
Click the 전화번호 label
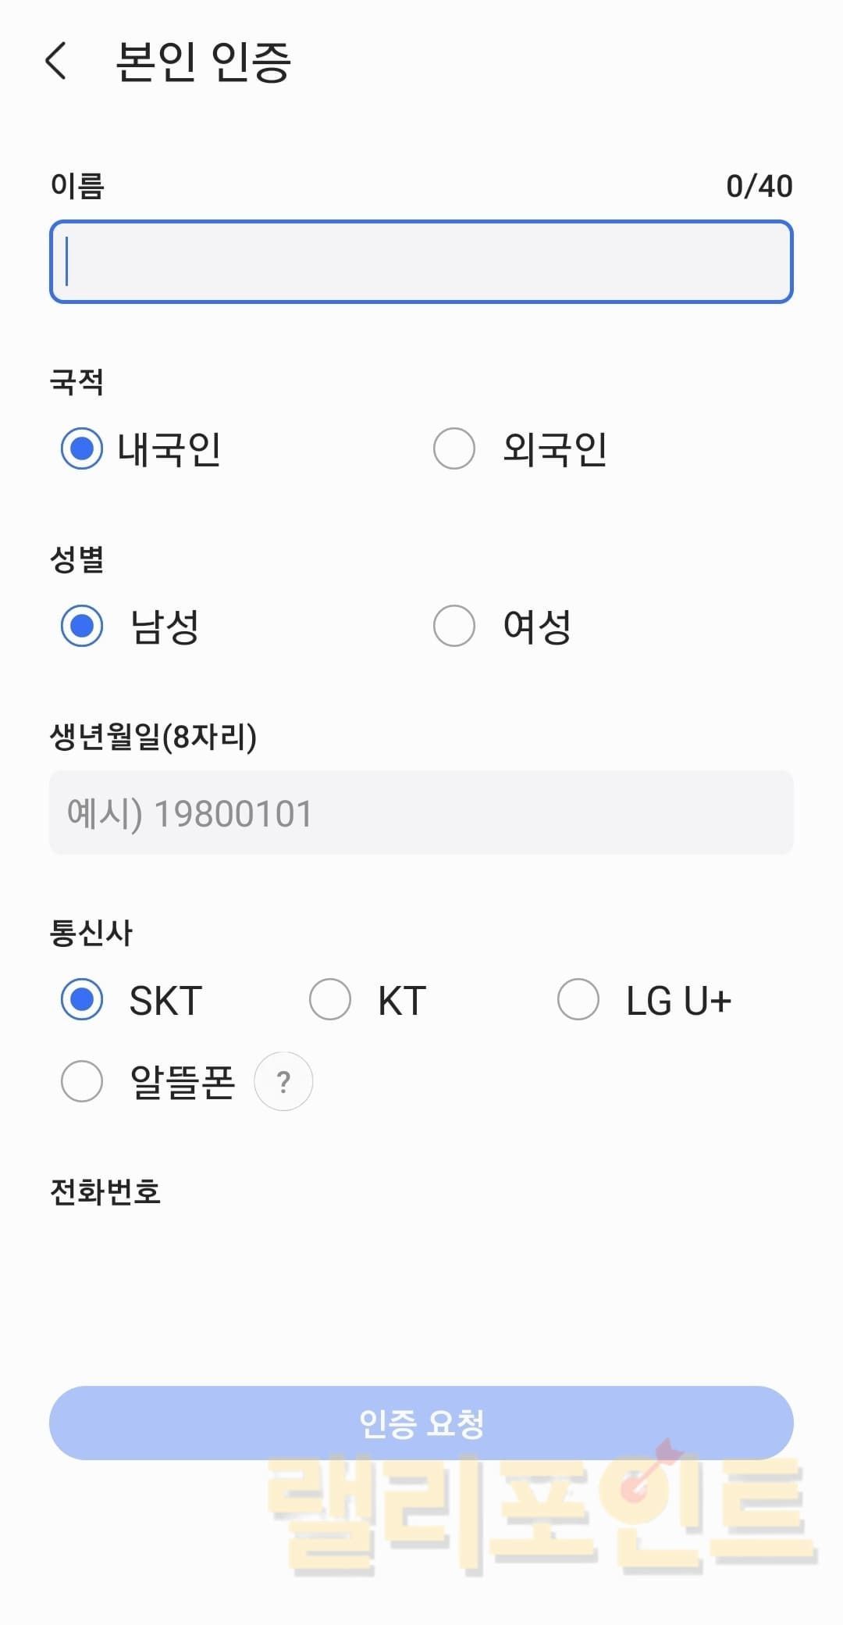pyautogui.click(x=105, y=1192)
